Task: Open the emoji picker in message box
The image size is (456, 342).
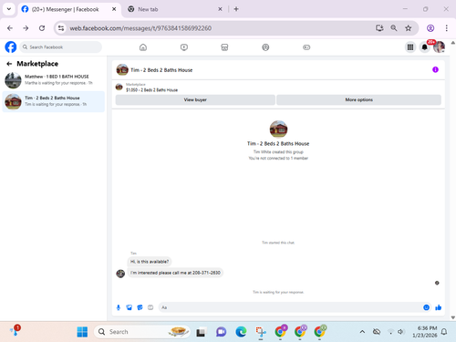Action: (x=426, y=307)
